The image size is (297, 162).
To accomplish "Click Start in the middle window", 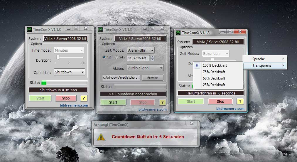I will (x=113, y=102).
